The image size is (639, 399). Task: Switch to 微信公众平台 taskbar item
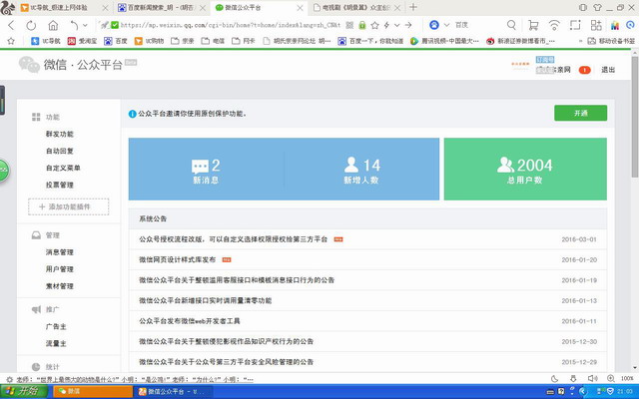tap(176, 391)
